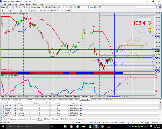Zoom out on the chart
162x129 pixels.
click(75, 7)
